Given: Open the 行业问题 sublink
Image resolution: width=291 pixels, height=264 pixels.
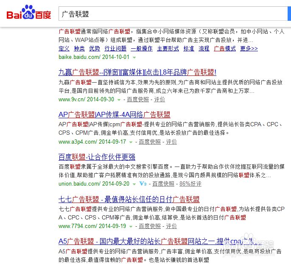Looking at the screenshot, I should 115,49.
